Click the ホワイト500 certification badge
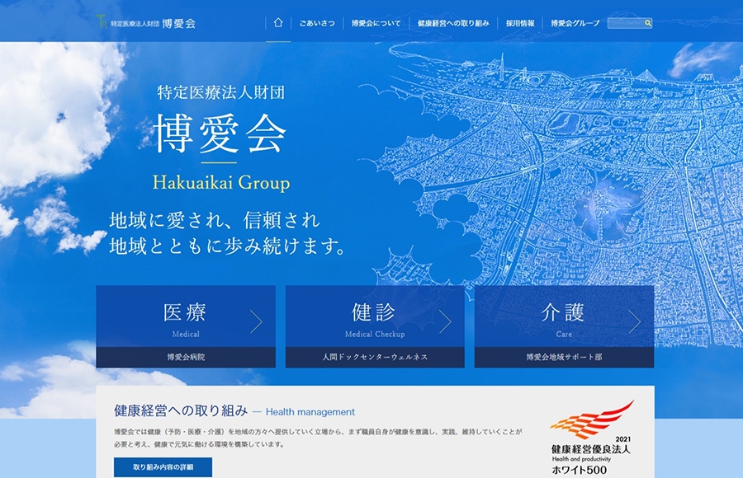Viewport: 743px width, 478px height. [591, 438]
